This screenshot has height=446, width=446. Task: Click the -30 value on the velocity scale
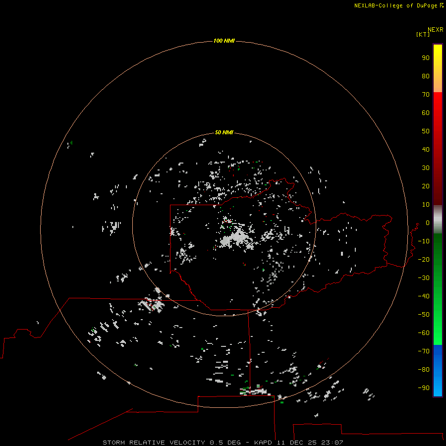424,278
